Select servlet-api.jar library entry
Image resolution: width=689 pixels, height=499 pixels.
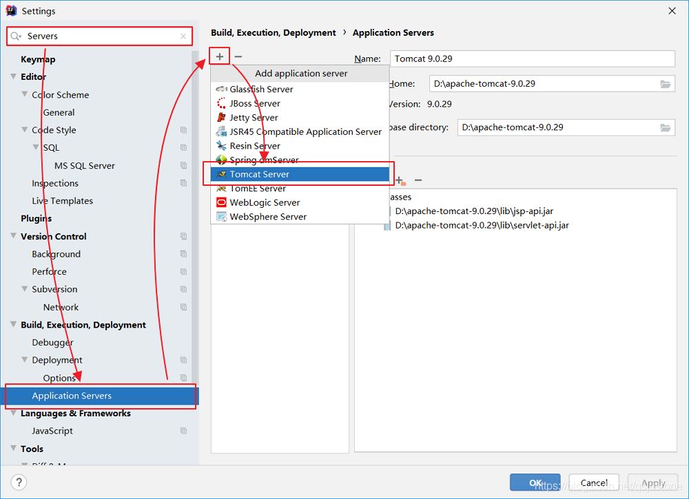tap(482, 225)
